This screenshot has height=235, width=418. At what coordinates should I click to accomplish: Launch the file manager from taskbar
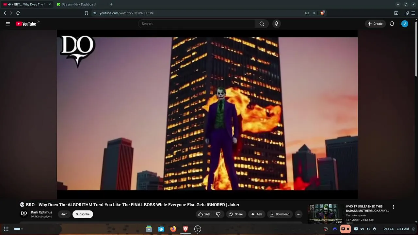(x=149, y=229)
